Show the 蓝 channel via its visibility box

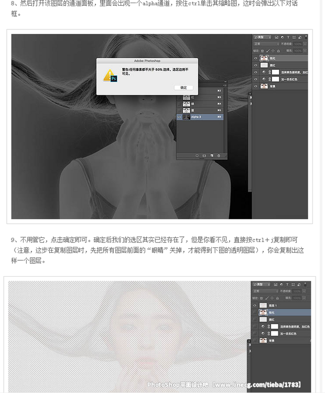click(179, 110)
